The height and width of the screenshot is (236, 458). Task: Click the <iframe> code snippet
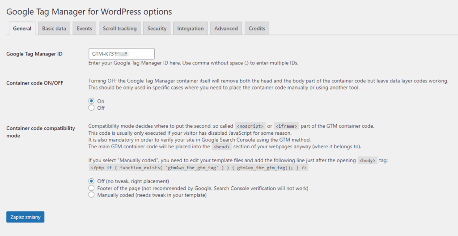tap(286, 126)
